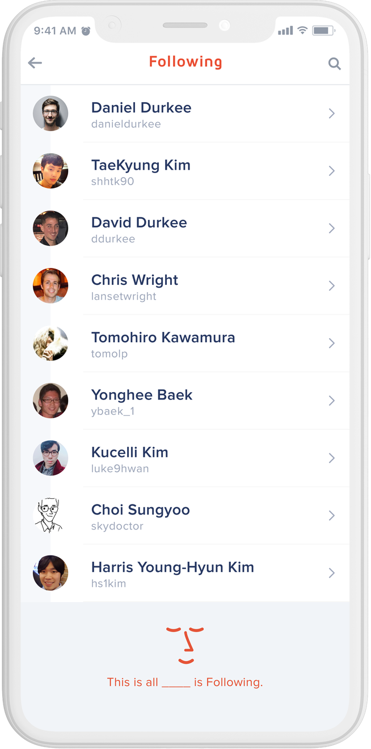This screenshot has height=749, width=371.
Task: Select the Yonghee Baek name
Action: point(142,395)
